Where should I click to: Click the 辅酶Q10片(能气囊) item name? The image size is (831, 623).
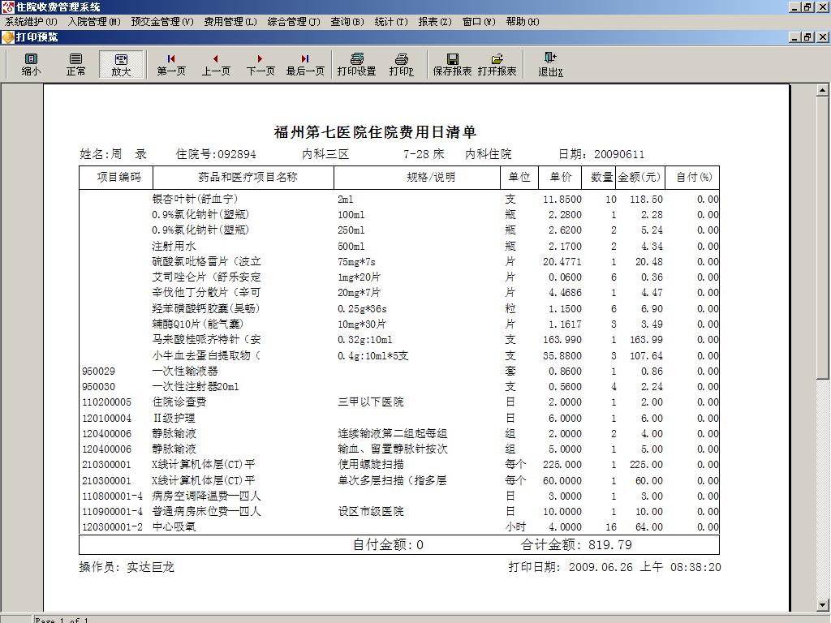pyautogui.click(x=198, y=324)
